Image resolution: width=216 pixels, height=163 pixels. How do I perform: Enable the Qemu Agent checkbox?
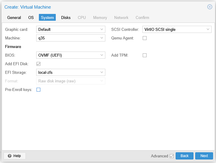click(145, 38)
